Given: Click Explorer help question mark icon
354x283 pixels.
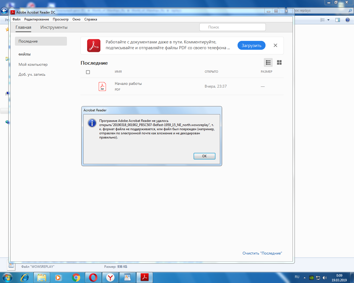Looking at the screenshot, I should (348, 20).
